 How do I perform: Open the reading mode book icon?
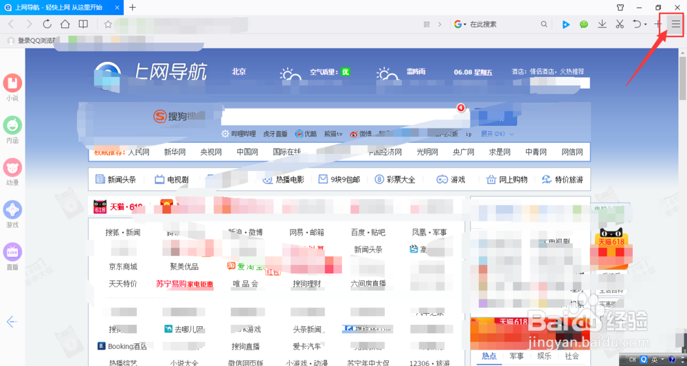pos(83,24)
